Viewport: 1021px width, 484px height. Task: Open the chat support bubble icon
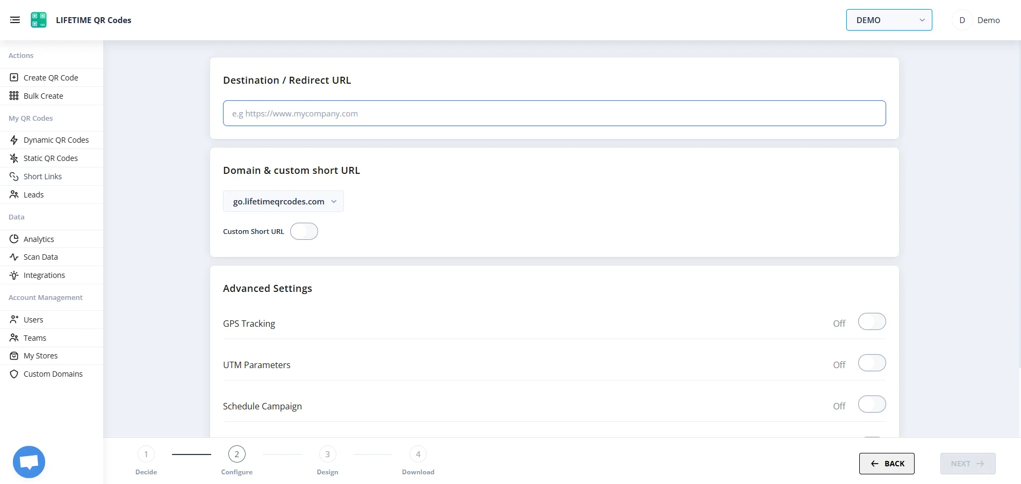coord(29,462)
